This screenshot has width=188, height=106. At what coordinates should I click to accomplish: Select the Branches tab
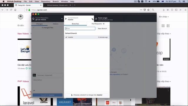click(x=75, y=24)
